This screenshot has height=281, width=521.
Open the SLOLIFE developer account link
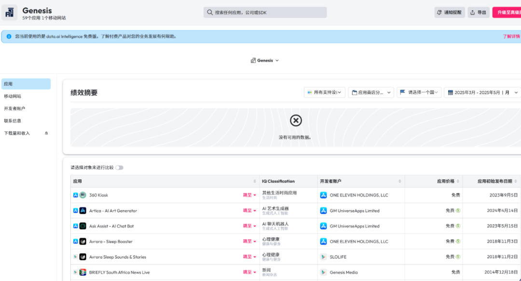(x=338, y=257)
